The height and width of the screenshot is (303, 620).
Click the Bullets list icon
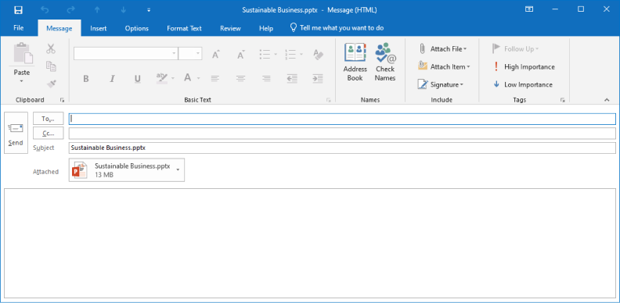(x=265, y=54)
